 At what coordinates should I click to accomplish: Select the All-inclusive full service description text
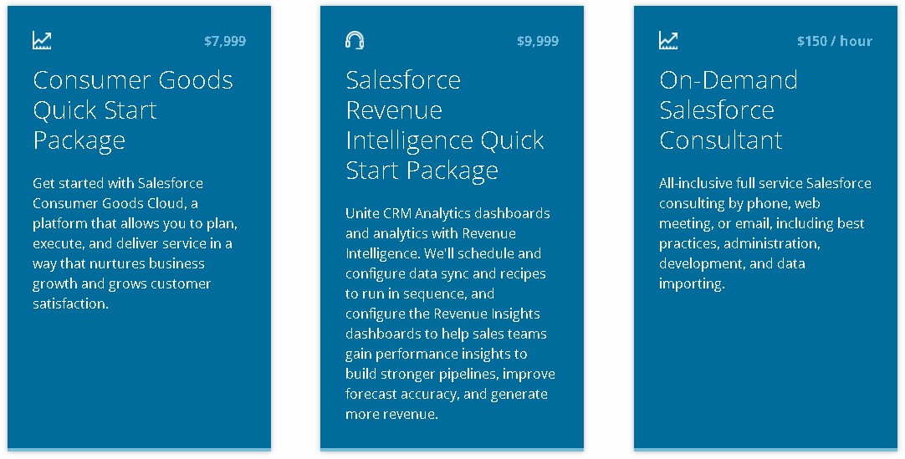click(x=764, y=233)
